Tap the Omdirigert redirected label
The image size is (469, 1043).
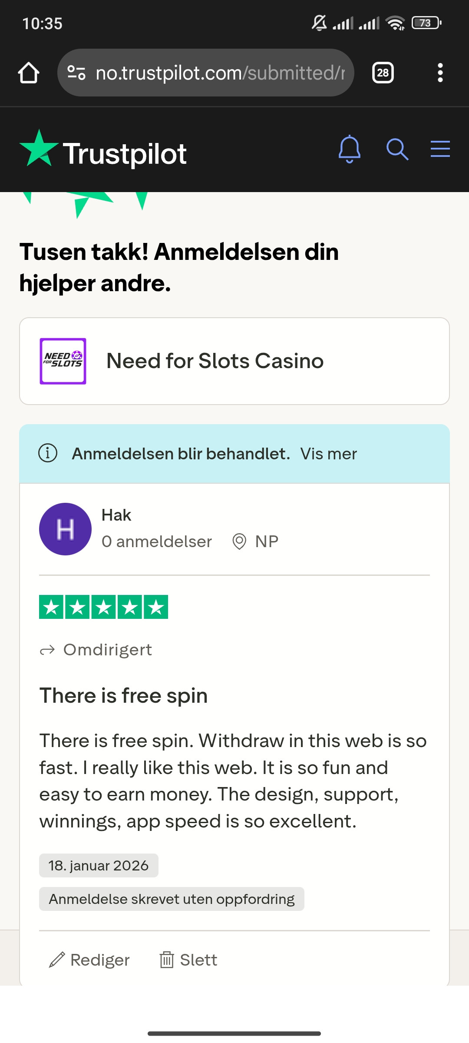(96, 650)
